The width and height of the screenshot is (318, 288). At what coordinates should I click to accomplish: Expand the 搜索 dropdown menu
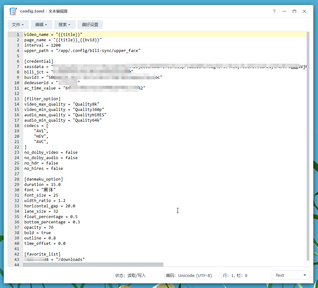pos(65,25)
